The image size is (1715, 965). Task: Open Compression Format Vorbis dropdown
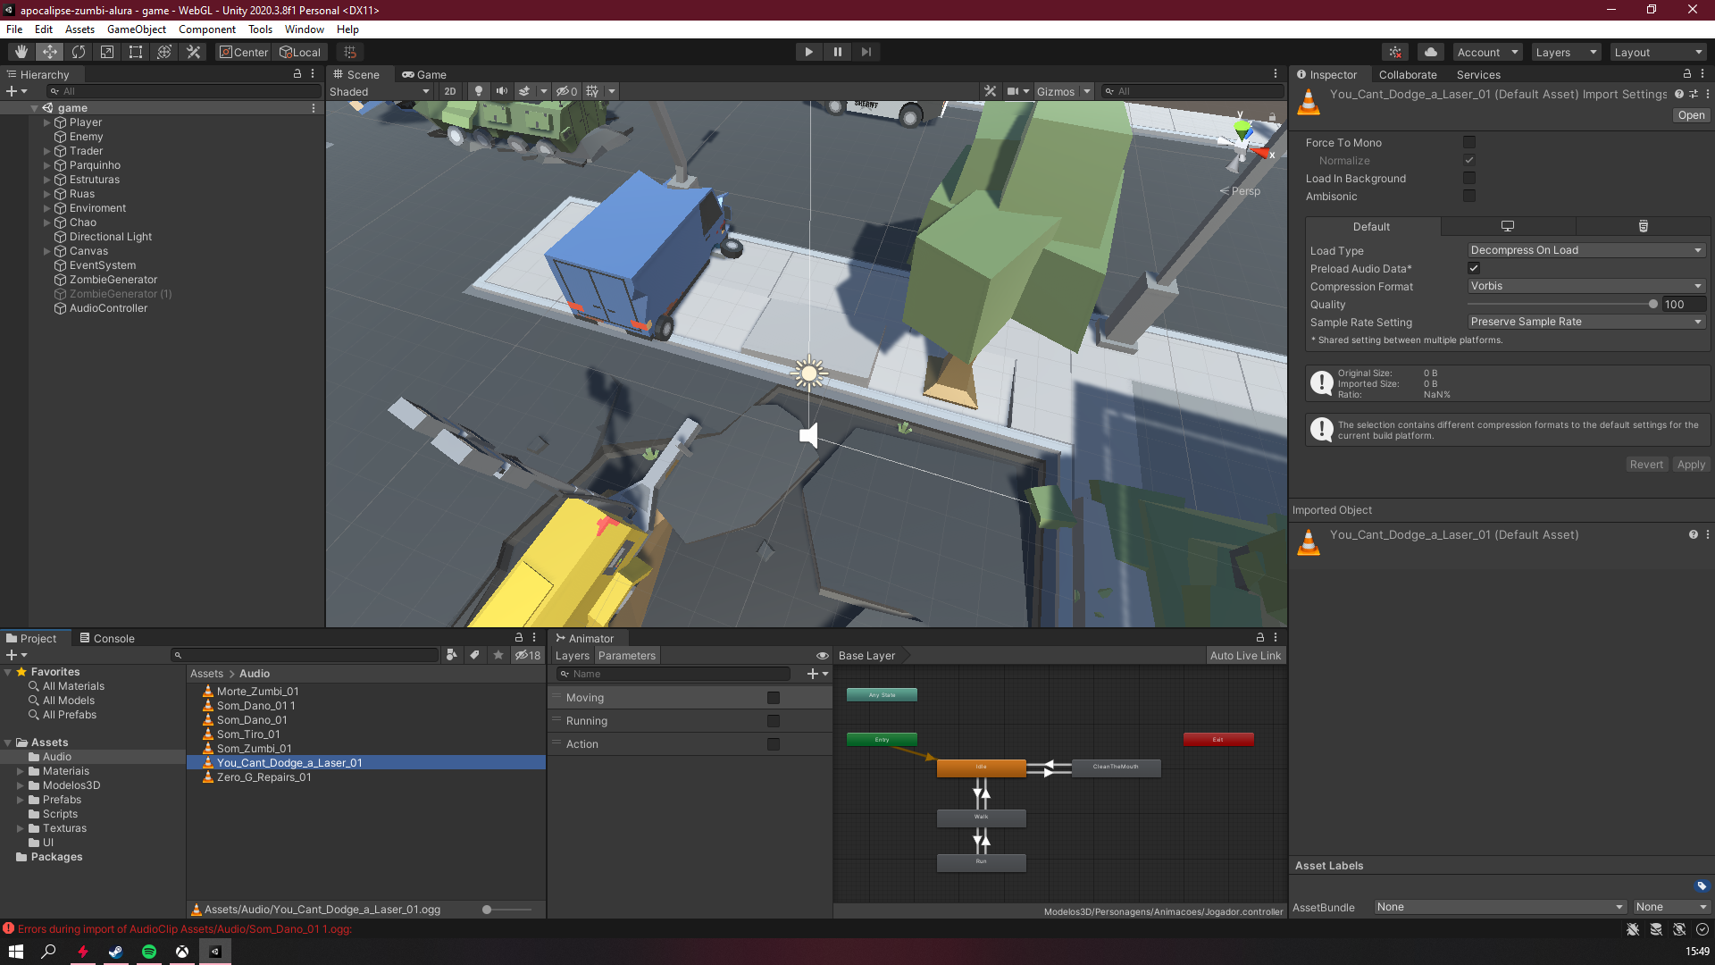coord(1585,285)
